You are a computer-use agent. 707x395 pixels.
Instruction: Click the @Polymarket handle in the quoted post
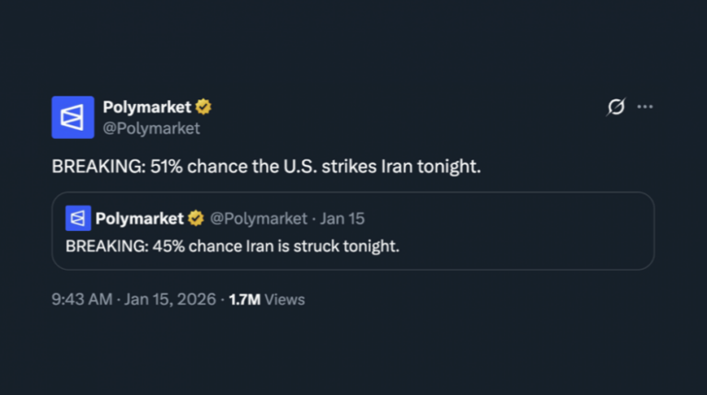pos(259,218)
